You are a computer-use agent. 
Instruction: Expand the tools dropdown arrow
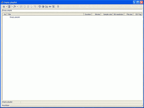(17, 7)
